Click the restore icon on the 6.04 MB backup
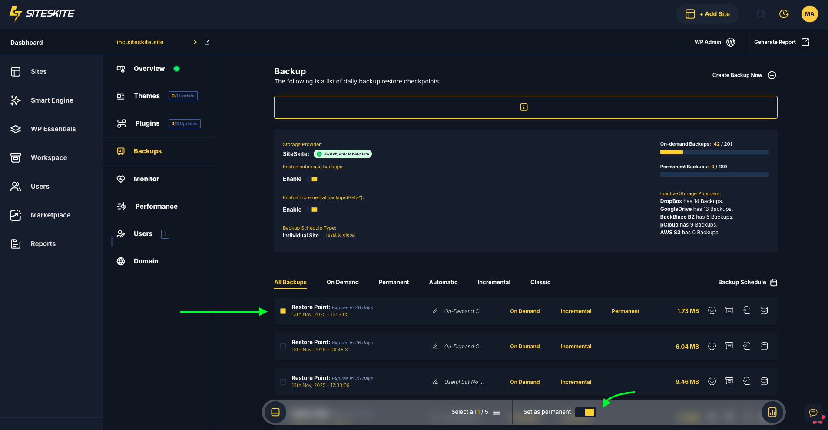Screen dimensions: 828x430 (746, 346)
